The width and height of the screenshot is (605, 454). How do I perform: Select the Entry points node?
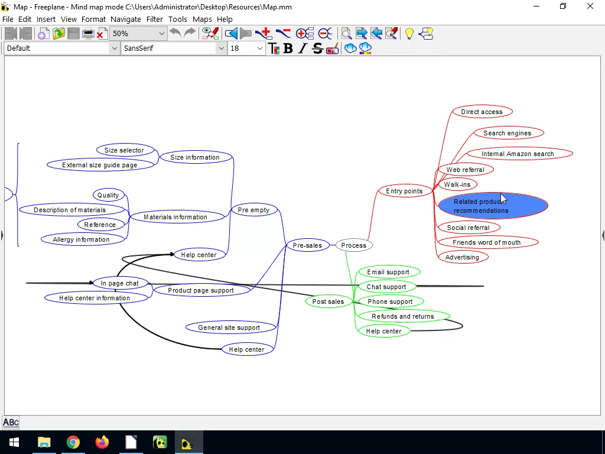click(x=404, y=191)
